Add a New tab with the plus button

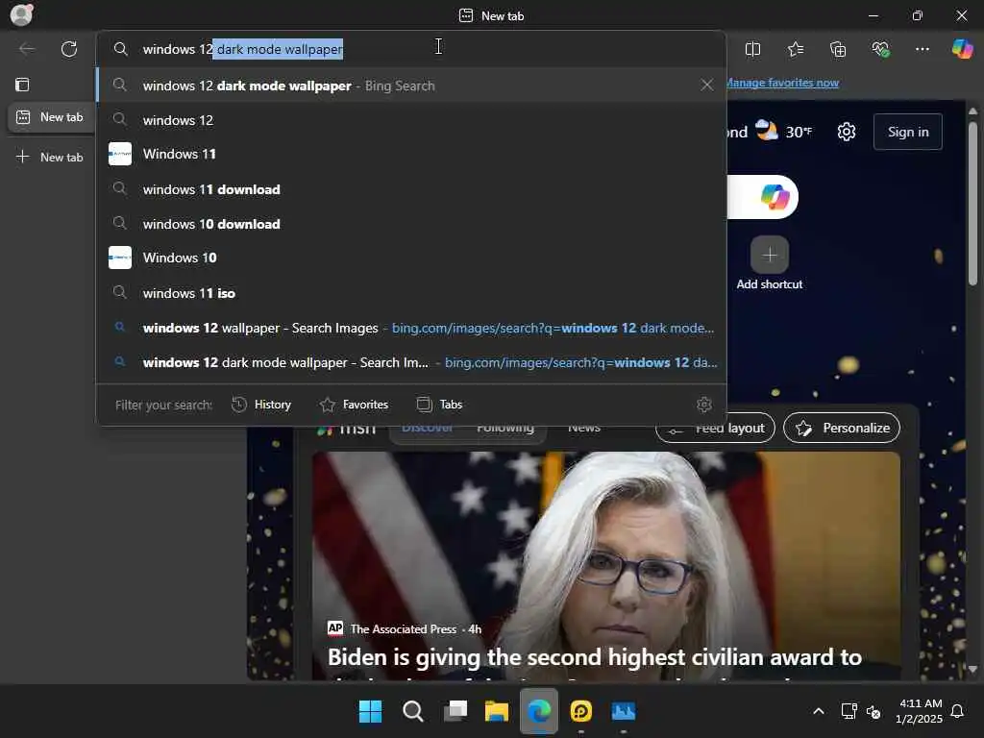pos(50,157)
